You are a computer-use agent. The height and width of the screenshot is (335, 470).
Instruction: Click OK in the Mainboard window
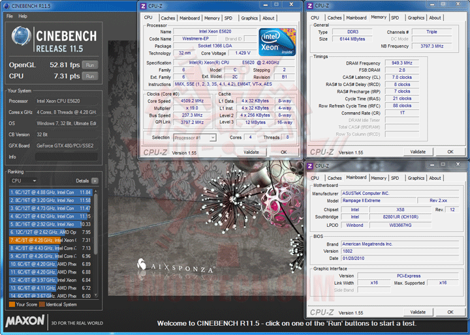tap(450, 312)
